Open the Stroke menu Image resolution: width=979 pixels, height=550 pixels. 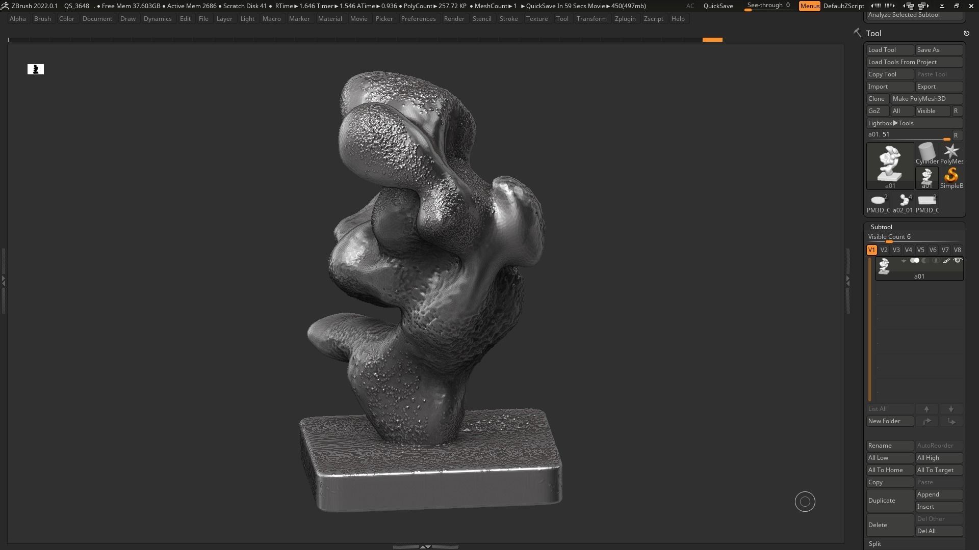(x=508, y=19)
